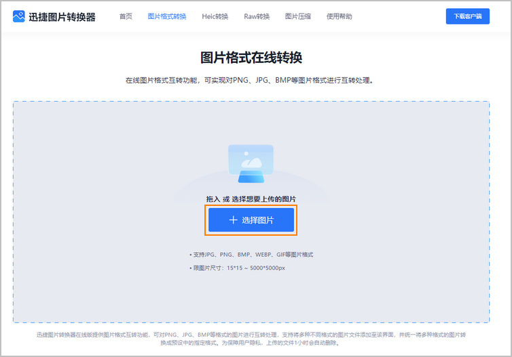Click the 下载客户端 button
Screen dimensions: 512x357
click(x=468, y=16)
